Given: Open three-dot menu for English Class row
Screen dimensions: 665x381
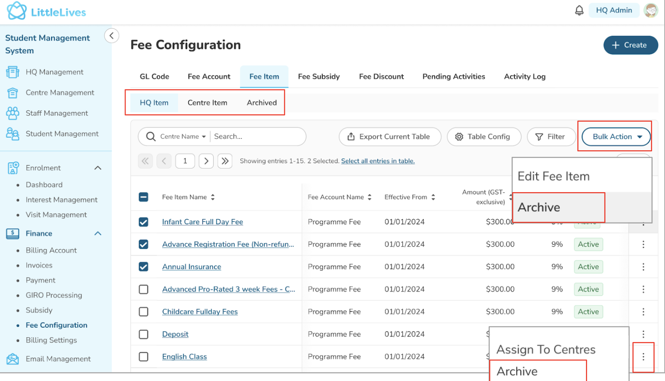Looking at the screenshot, I should pos(643,357).
